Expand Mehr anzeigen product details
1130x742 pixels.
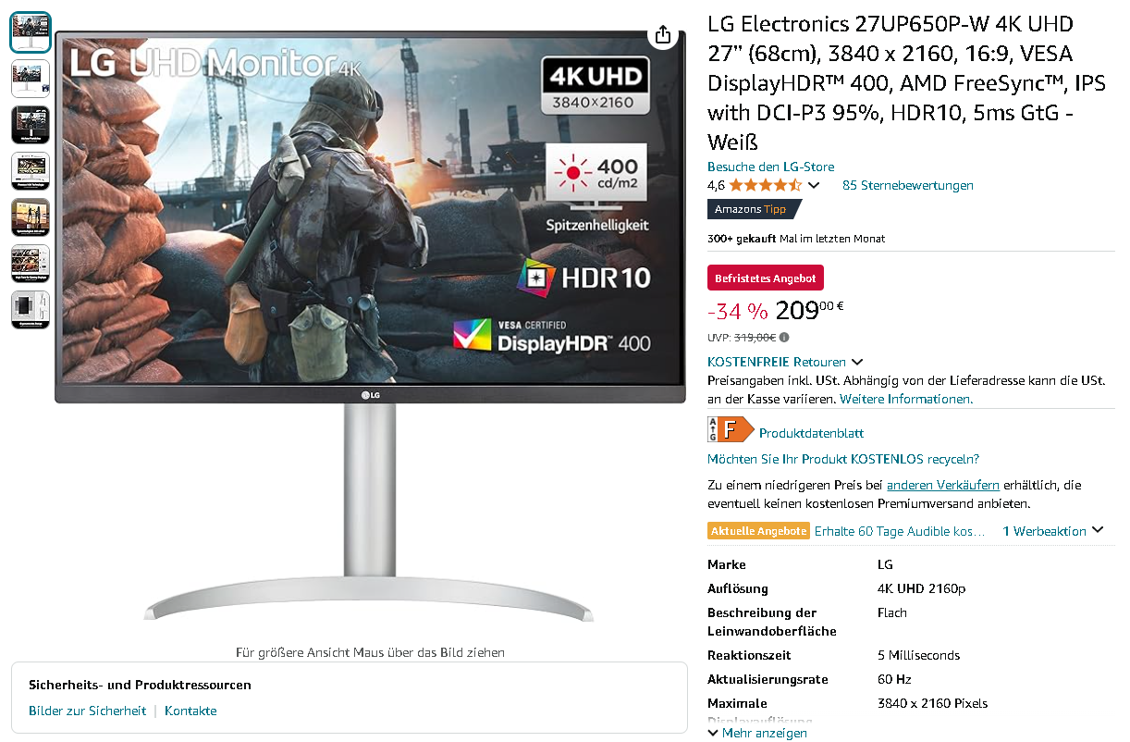[757, 733]
